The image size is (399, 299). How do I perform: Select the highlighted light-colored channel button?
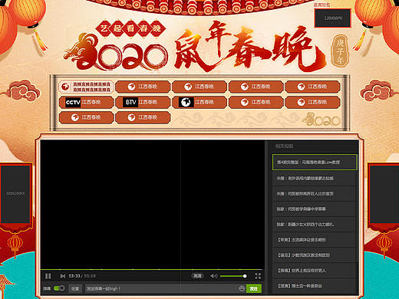pyautogui.click(x=86, y=87)
